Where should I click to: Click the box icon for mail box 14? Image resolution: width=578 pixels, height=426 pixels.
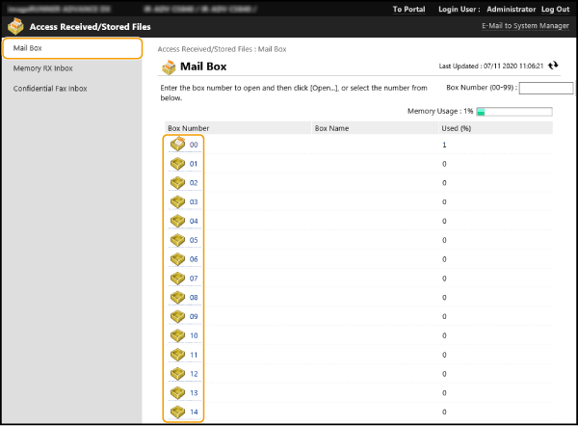(177, 413)
